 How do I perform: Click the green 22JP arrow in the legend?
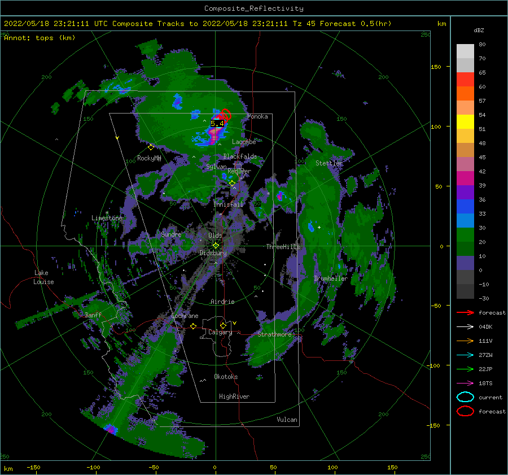point(465,369)
